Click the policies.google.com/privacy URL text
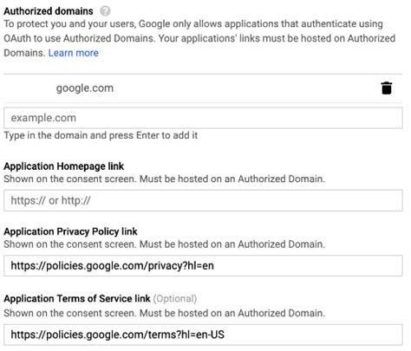Screen dimensions: 411x351 point(112,266)
